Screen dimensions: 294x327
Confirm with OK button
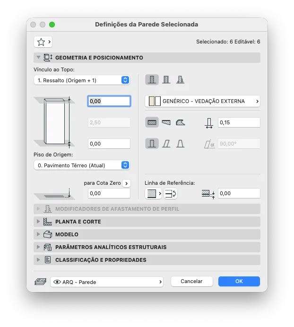pyautogui.click(x=239, y=281)
